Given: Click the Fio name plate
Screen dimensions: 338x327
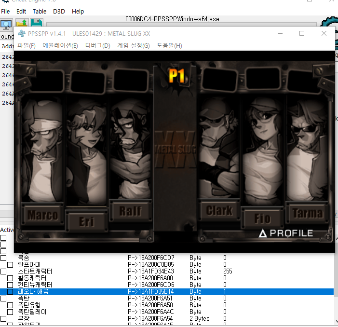Looking at the screenshot, I should 262,218.
